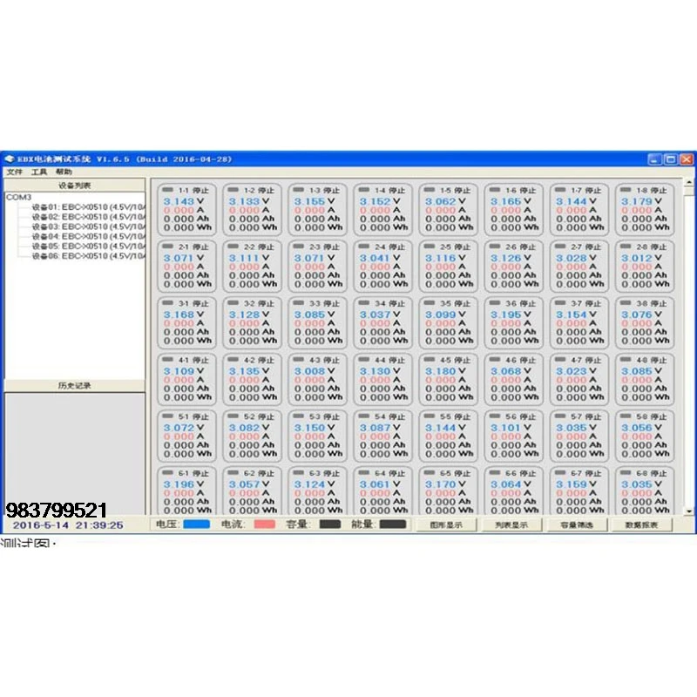The image size is (697, 697).
Task: Click the 3.196 V reading in channel 6-1
Action: (x=183, y=484)
